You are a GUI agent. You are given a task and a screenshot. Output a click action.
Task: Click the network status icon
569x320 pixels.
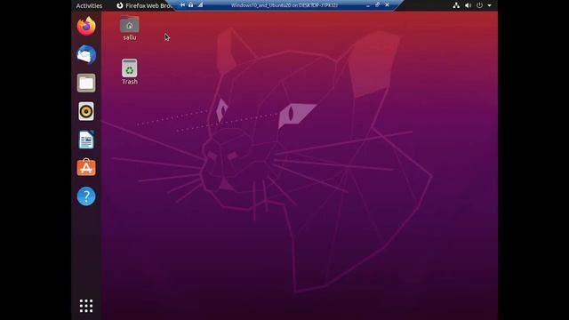pos(456,5)
